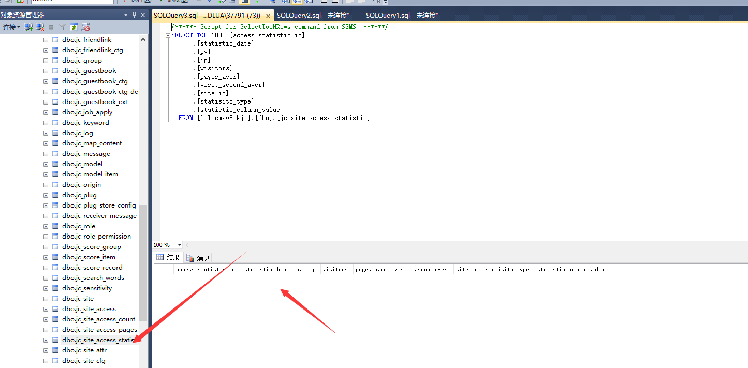The image size is (748, 368).
Task: Click the table icon of dbo.jc_plug
Action: pyautogui.click(x=55, y=195)
